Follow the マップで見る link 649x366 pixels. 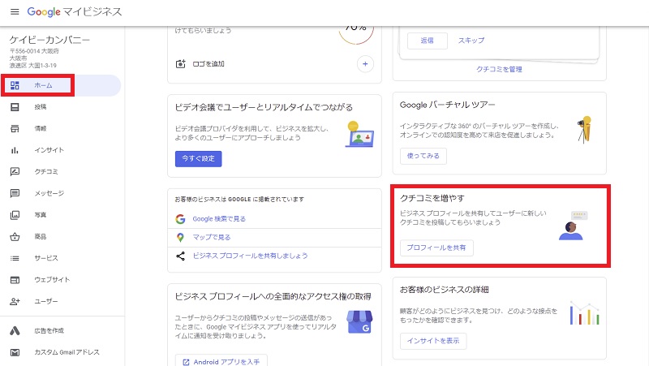point(212,237)
